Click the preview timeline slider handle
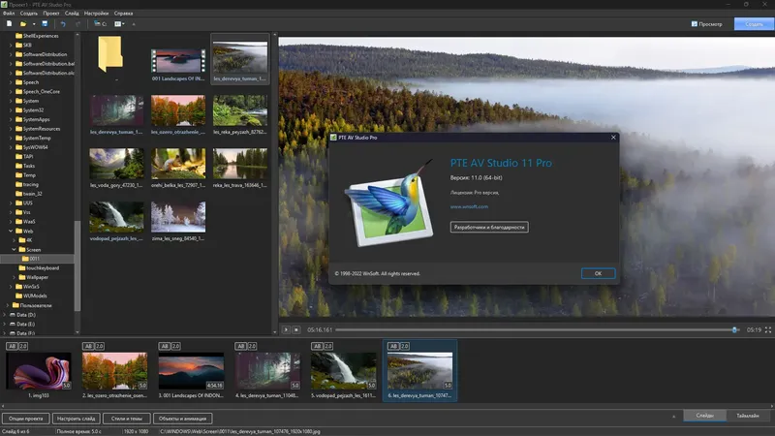 click(734, 329)
